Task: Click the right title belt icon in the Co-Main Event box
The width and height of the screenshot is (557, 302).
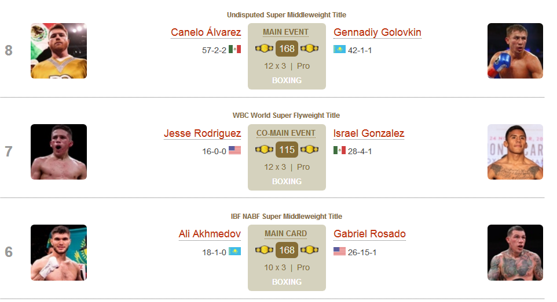Action: tap(309, 149)
